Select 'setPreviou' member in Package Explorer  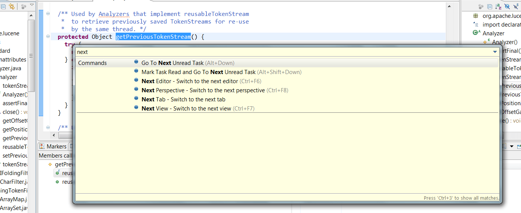click(15, 156)
